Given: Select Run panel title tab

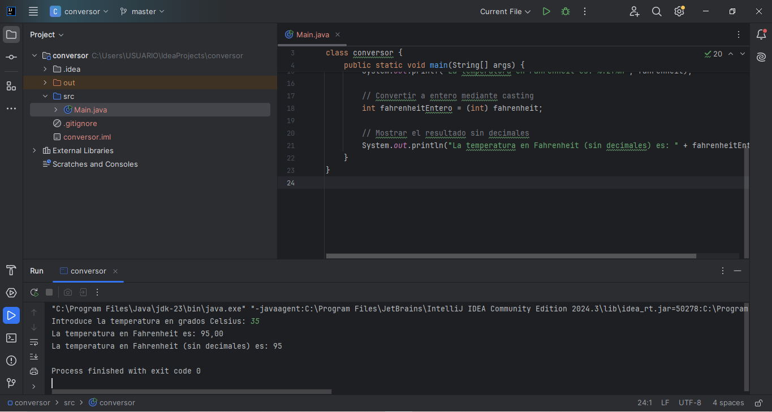Looking at the screenshot, I should coord(37,271).
